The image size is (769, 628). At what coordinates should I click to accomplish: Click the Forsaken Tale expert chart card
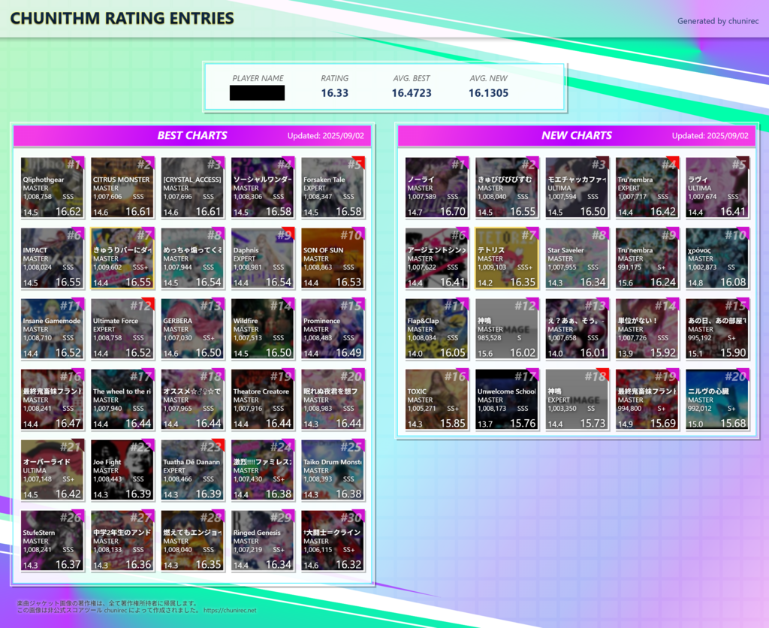(x=333, y=187)
